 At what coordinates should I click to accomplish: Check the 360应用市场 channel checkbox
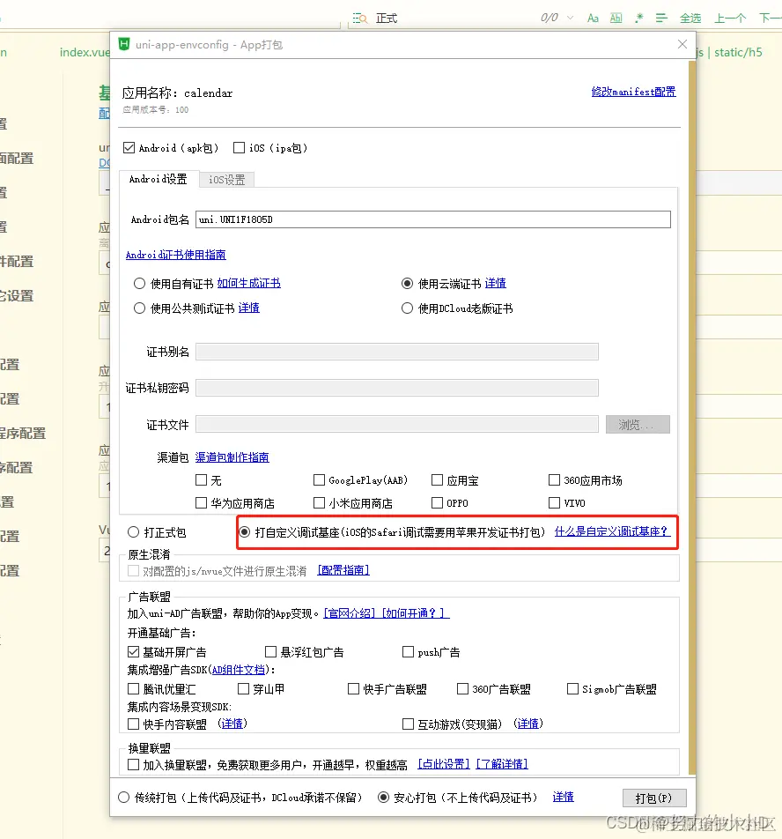pyautogui.click(x=554, y=480)
